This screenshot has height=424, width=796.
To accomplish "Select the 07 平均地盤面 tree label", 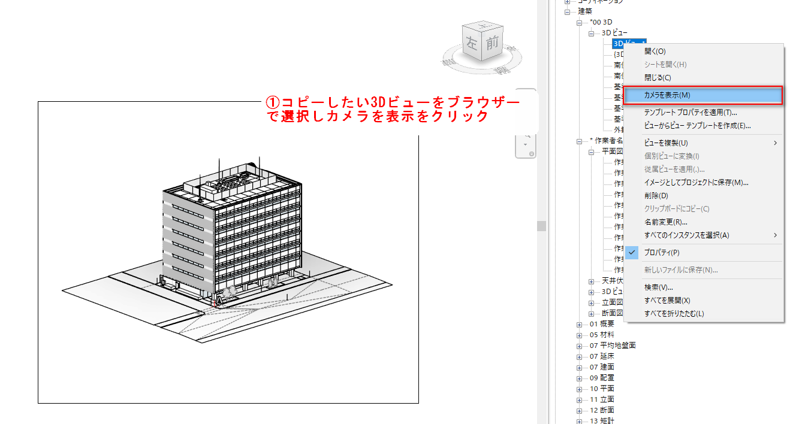I will tap(613, 346).
